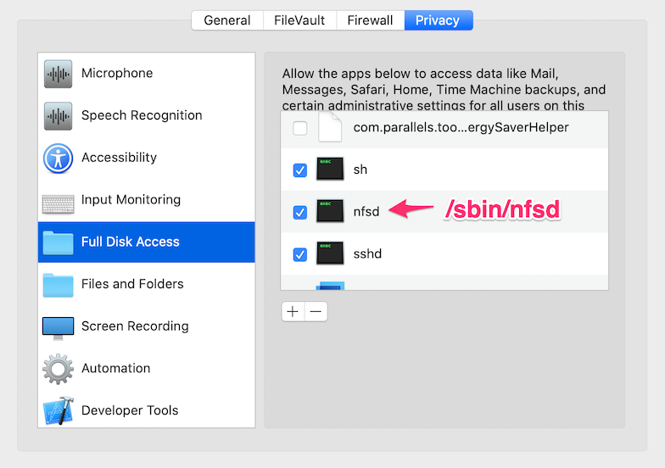Image resolution: width=665 pixels, height=468 pixels.
Task: Enable com.parallels EnergySaverHelper checkbox
Action: (300, 128)
